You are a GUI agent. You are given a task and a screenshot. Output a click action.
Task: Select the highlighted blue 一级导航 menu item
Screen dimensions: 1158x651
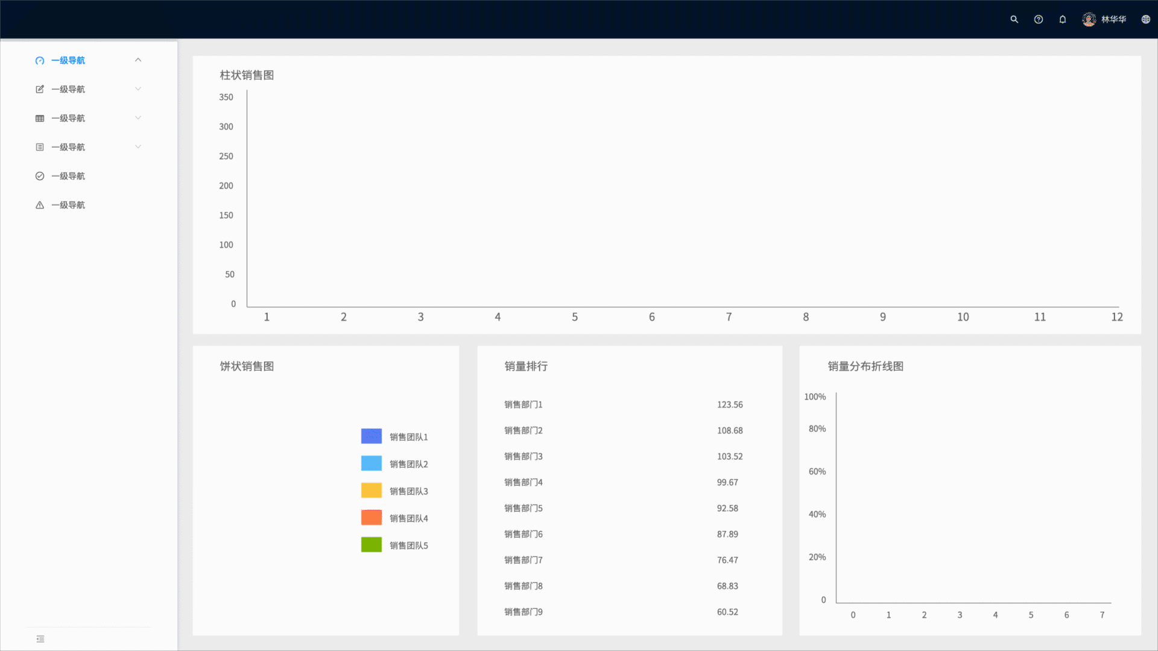point(68,60)
